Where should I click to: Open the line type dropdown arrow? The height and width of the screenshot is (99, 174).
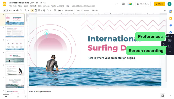tap(51, 10)
